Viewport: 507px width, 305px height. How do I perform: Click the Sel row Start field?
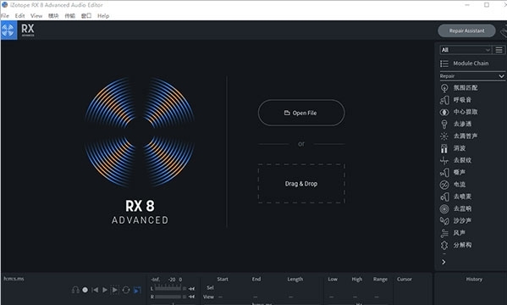click(223, 287)
